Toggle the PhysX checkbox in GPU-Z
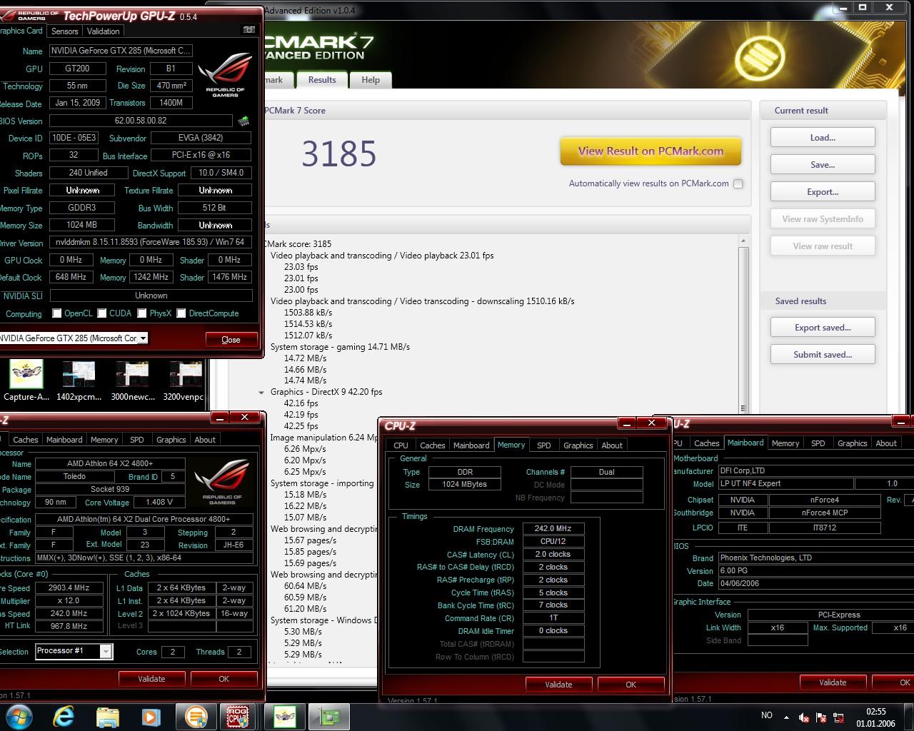This screenshot has width=914, height=731. pos(142,313)
